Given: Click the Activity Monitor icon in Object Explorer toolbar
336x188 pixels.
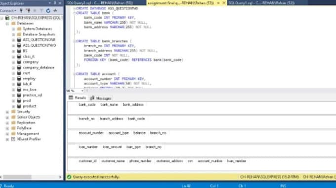Looking at the screenshot, I should [x=55, y=10].
